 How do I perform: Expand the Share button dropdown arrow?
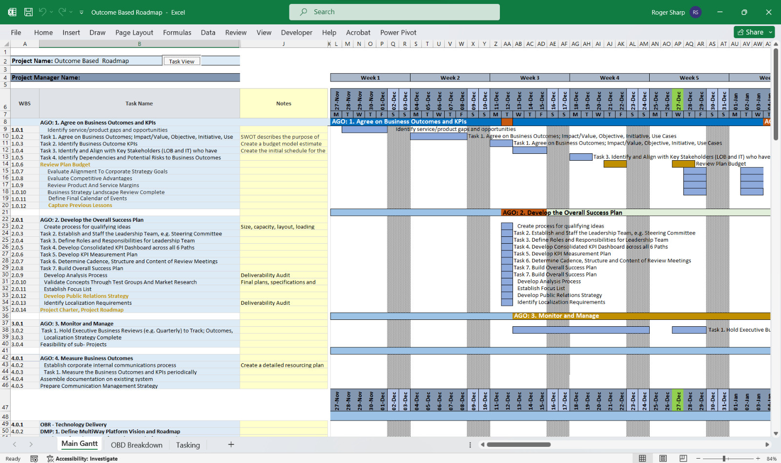[771, 32]
